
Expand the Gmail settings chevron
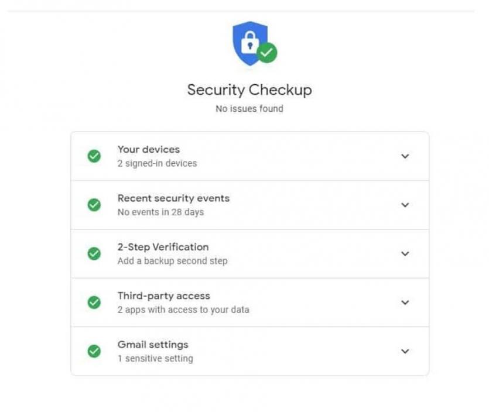(x=405, y=351)
